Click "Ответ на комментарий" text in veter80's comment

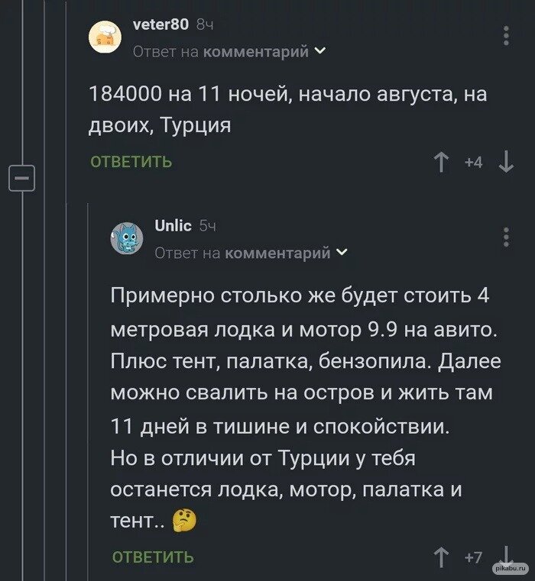pos(221,51)
